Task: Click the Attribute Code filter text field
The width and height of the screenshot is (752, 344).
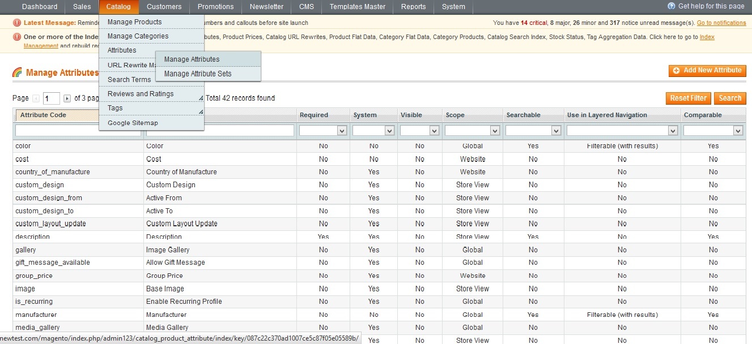Action: pos(78,131)
